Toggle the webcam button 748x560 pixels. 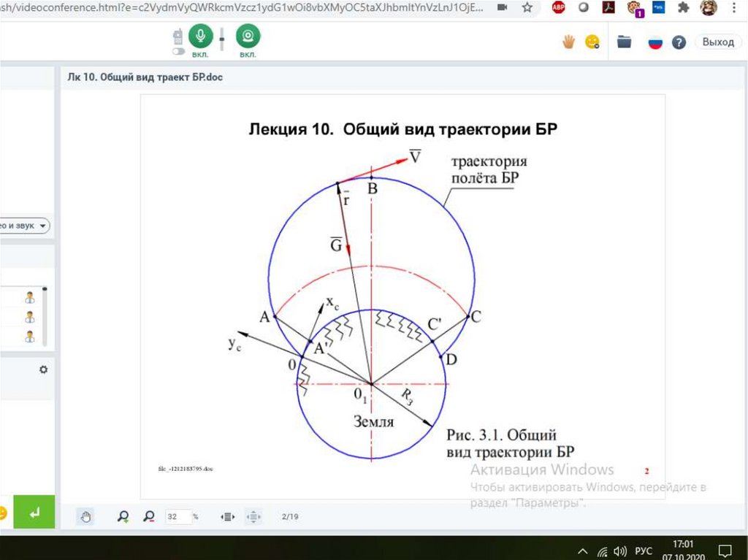tap(248, 37)
